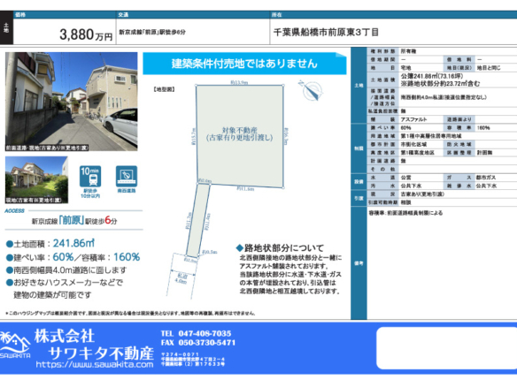Open the small site photo with old house
Viewport: 517px width, 387px height.
pyautogui.click(x=36, y=179)
